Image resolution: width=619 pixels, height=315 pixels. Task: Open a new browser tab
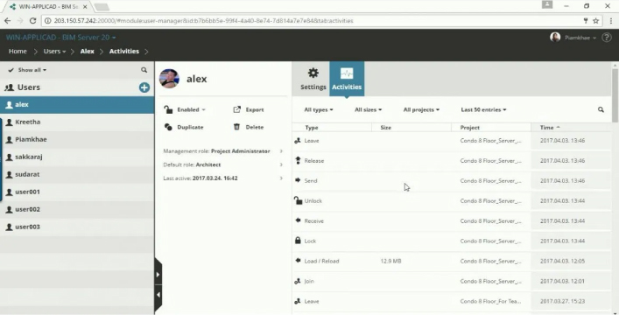tap(102, 7)
